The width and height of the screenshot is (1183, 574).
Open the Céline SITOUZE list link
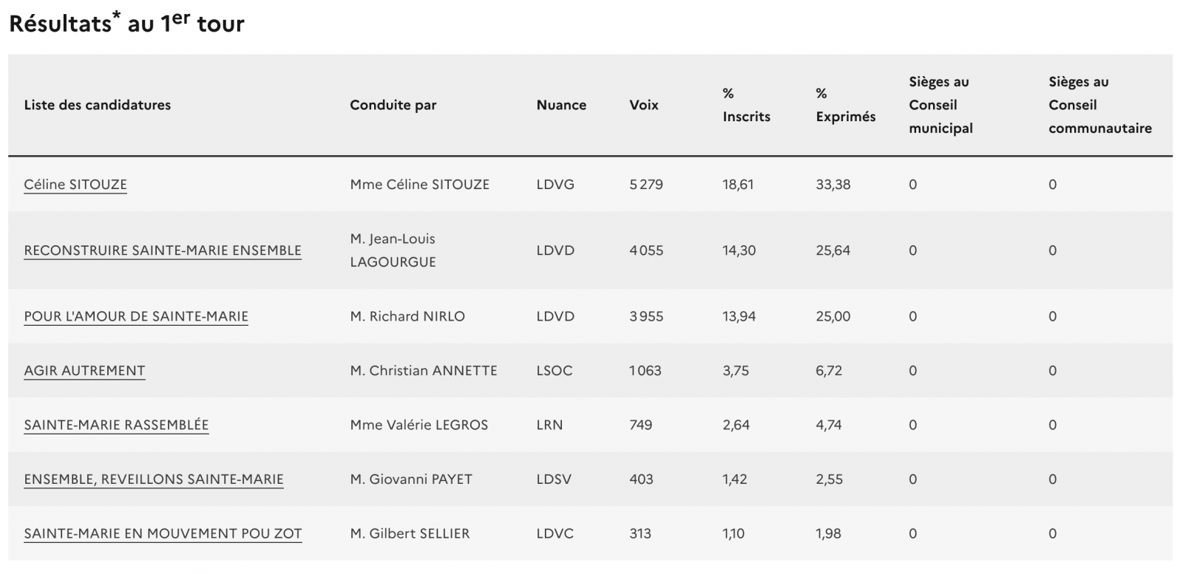tap(75, 185)
